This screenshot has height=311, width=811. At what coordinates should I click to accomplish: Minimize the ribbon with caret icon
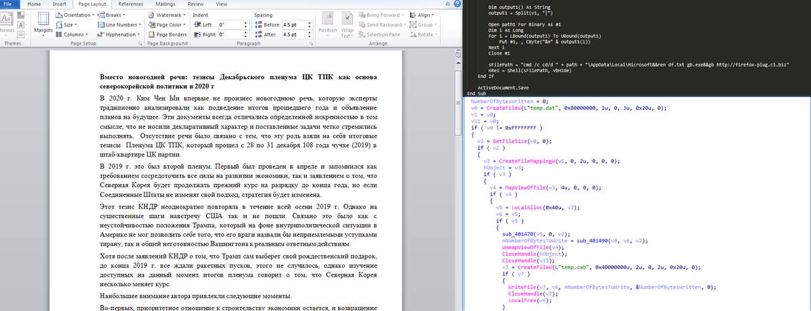(x=447, y=4)
